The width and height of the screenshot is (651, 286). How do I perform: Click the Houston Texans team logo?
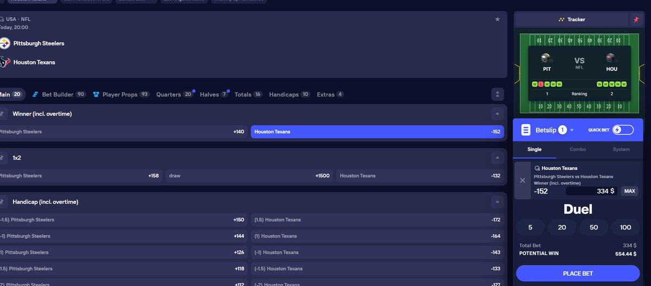pos(5,62)
